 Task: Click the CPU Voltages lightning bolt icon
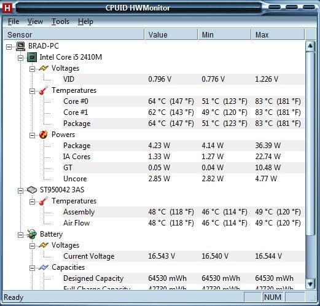pyautogui.click(x=44, y=68)
